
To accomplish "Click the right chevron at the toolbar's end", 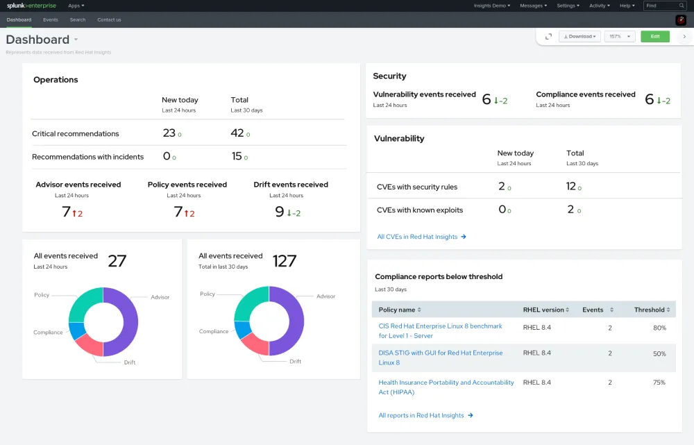I will coord(684,35).
